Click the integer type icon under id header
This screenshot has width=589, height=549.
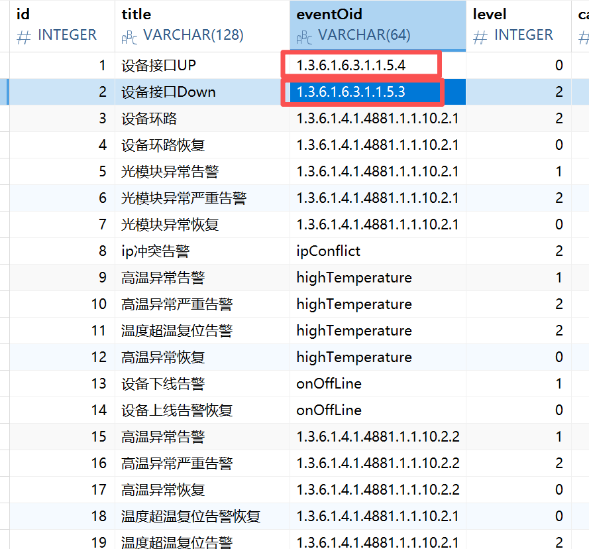[23, 36]
